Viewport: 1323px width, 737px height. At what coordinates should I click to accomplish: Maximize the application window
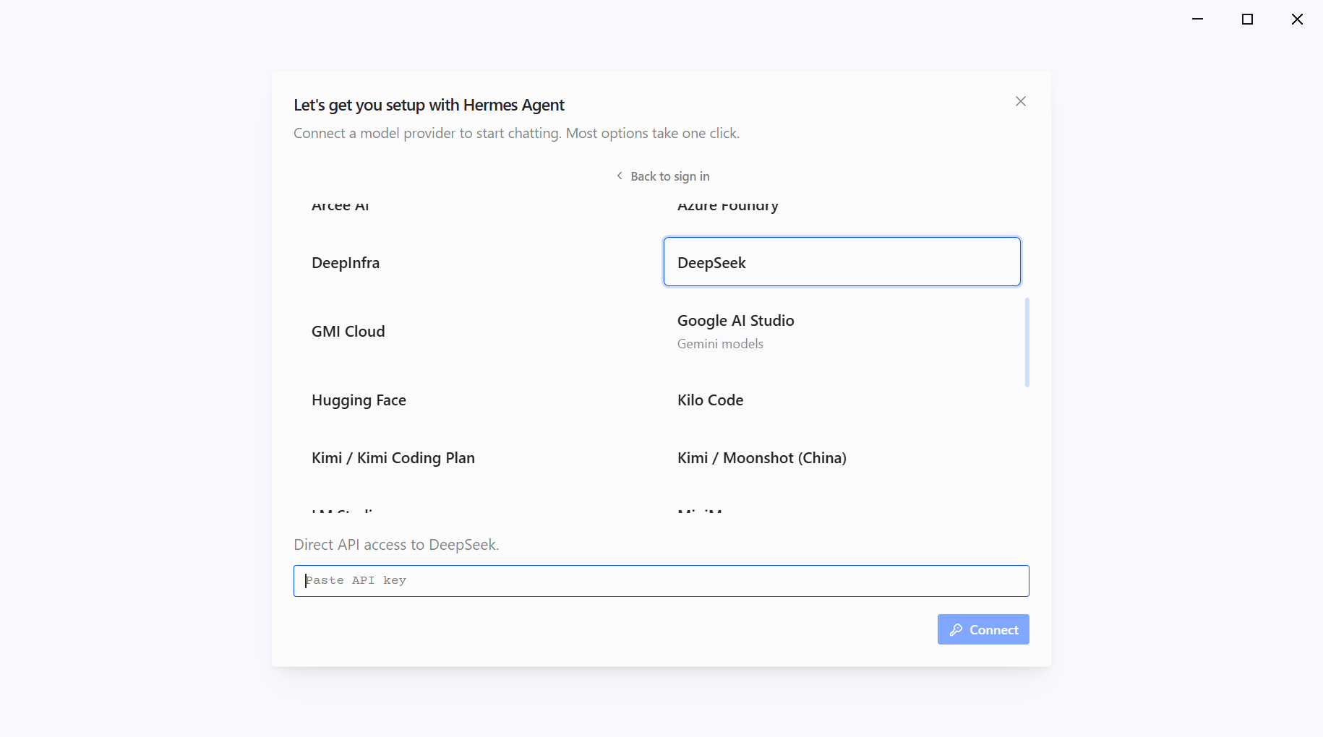coord(1247,20)
